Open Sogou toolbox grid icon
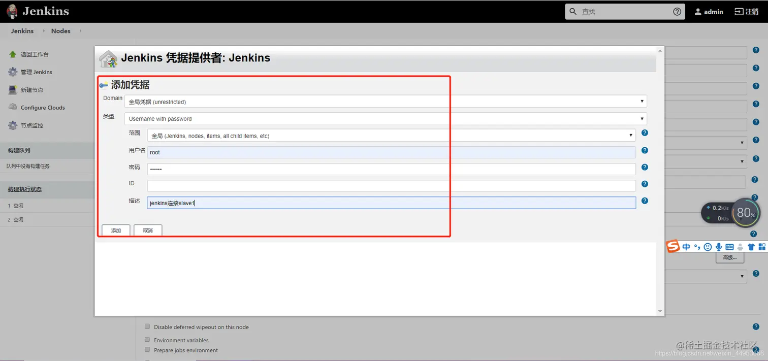The width and height of the screenshot is (768, 361). pyautogui.click(x=762, y=247)
